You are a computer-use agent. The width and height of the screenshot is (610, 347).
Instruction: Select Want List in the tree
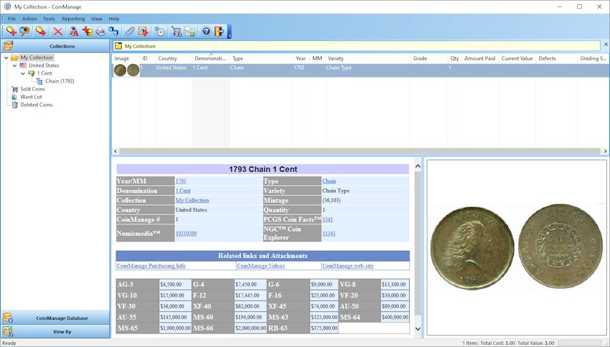31,97
